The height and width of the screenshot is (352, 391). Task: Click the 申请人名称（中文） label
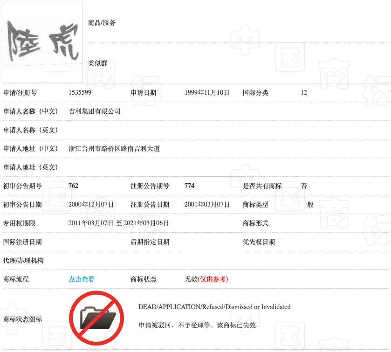click(x=31, y=111)
